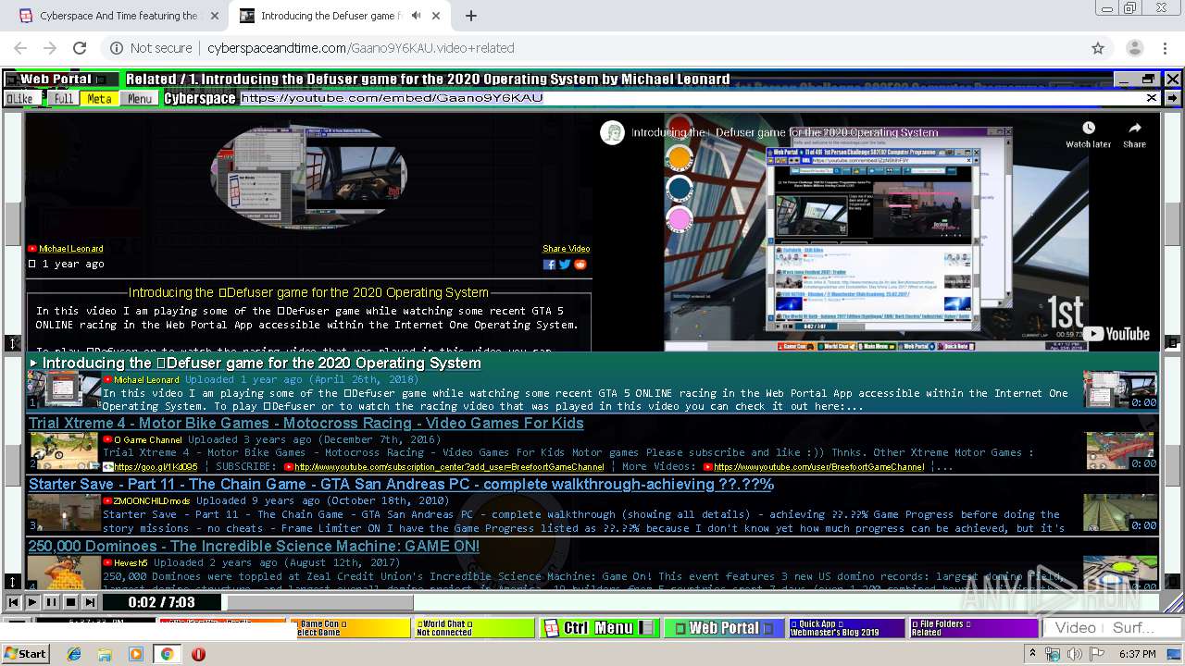Image resolution: width=1185 pixels, height=666 pixels.
Task: Stop the video using player bar
Action: click(70, 602)
